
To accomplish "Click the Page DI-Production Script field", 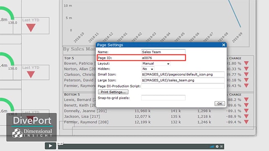I will point(183,86).
